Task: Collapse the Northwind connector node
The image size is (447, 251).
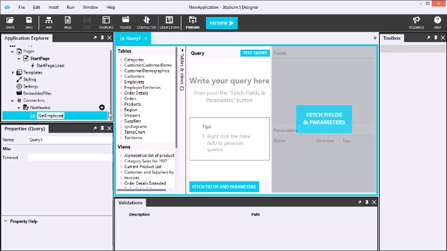Action: (19, 108)
